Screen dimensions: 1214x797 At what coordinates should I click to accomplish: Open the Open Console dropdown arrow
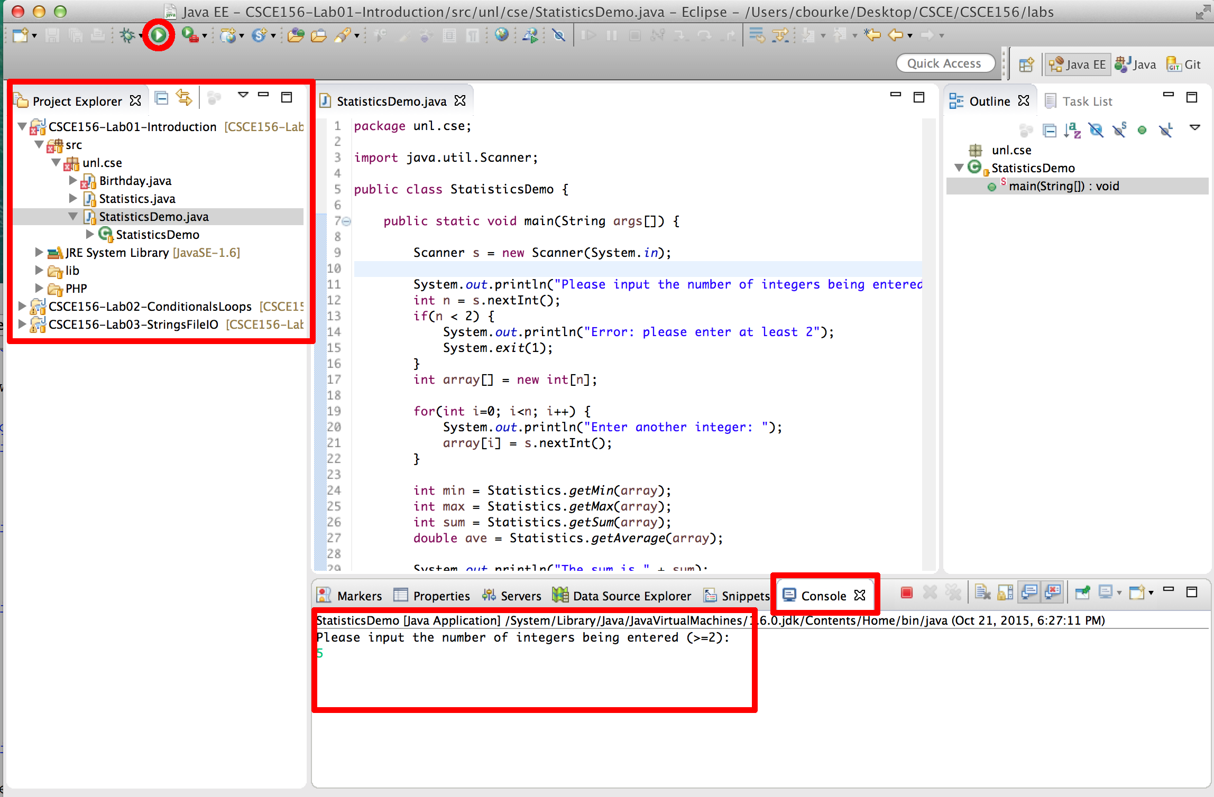(x=1151, y=593)
